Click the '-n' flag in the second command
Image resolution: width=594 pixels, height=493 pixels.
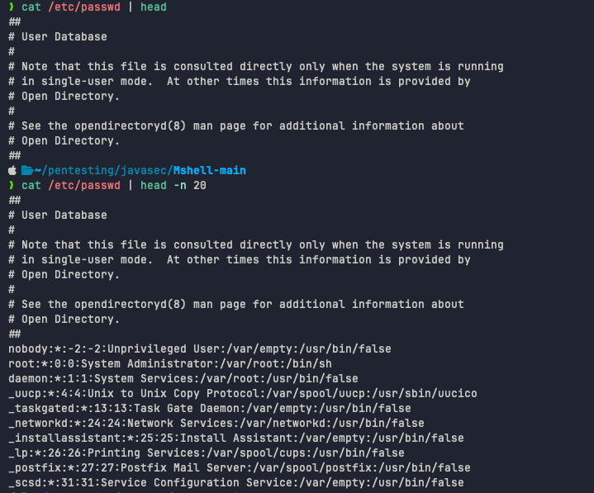[x=180, y=185]
